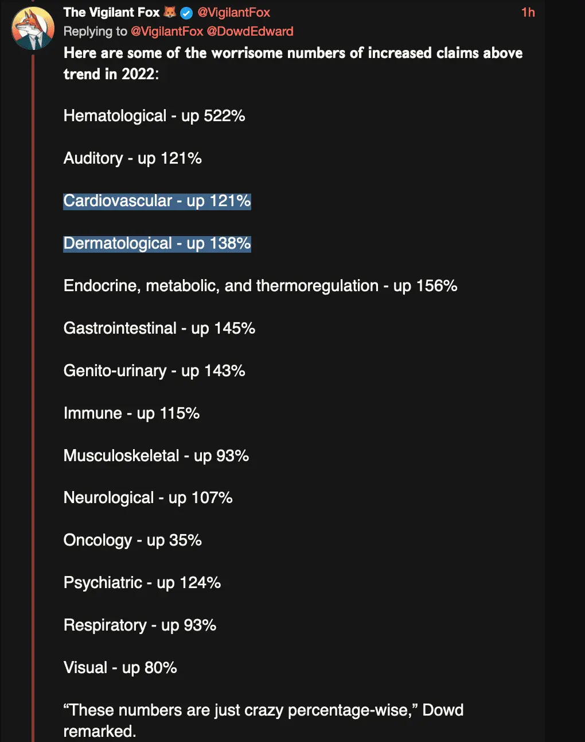Screen dimensions: 585x742
Task: Click the Hematological up 522% line
Action: tap(154, 116)
